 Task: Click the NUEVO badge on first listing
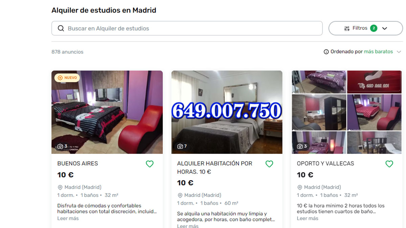[67, 78]
